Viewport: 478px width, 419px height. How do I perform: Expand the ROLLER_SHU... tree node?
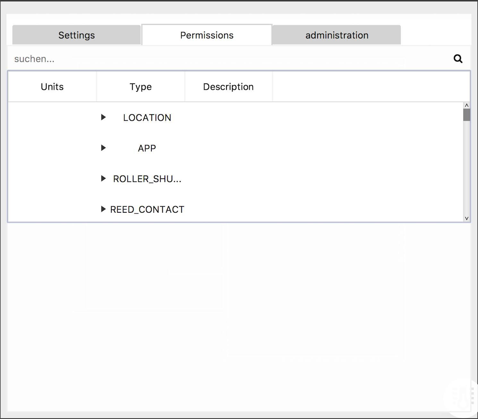tap(103, 179)
